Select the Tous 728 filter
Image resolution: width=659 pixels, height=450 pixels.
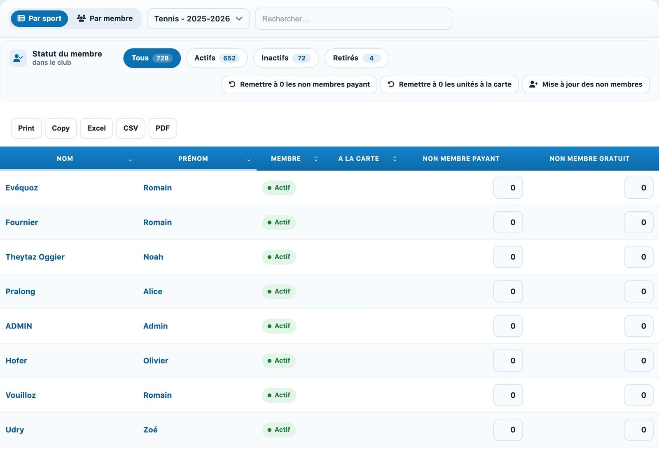152,58
